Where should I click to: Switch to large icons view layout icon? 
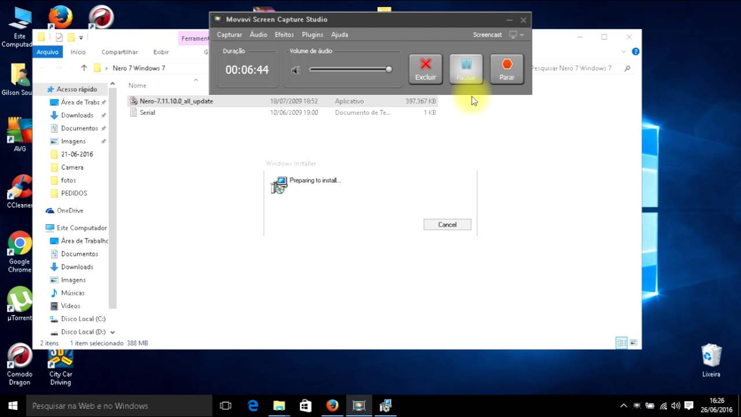tap(633, 343)
